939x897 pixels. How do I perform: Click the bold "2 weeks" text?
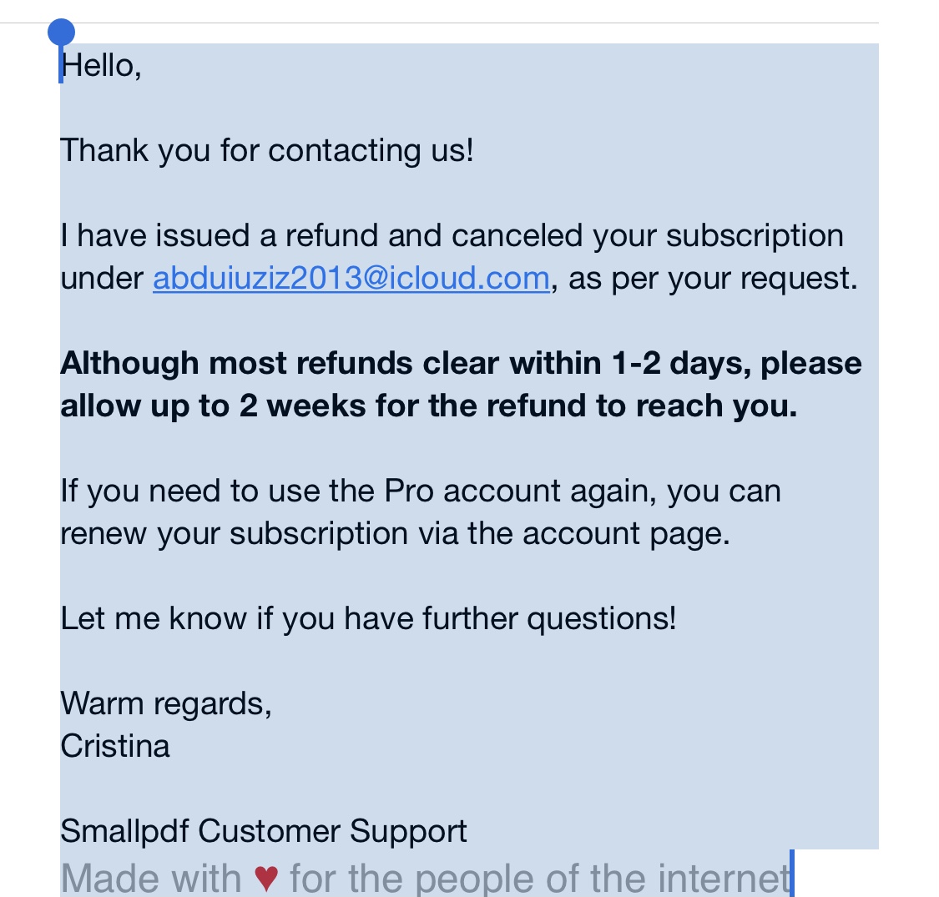[302, 406]
